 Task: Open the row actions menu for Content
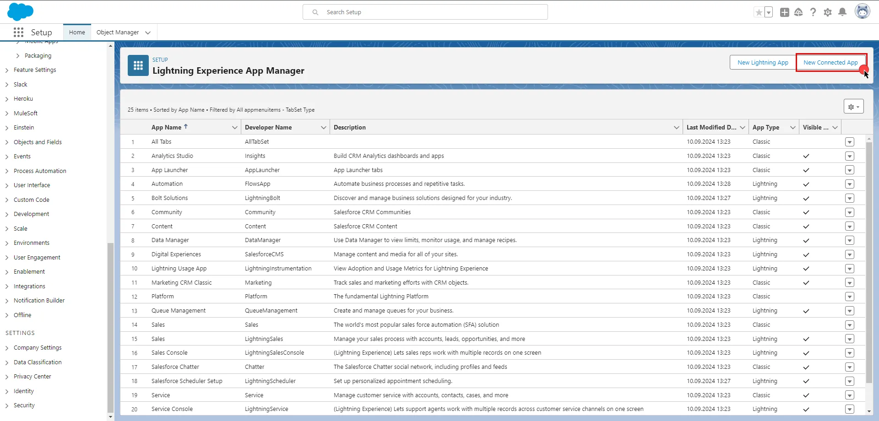[850, 227]
